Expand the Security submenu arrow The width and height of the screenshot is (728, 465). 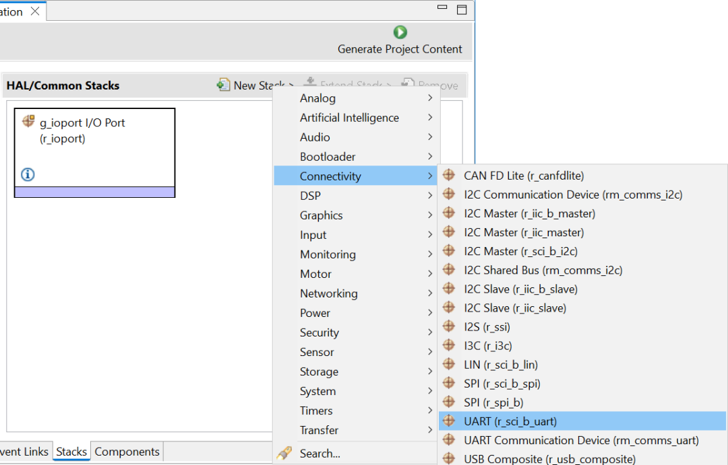(x=429, y=332)
